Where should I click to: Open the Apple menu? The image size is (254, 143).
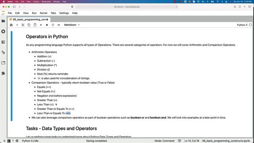[x=4, y=2]
